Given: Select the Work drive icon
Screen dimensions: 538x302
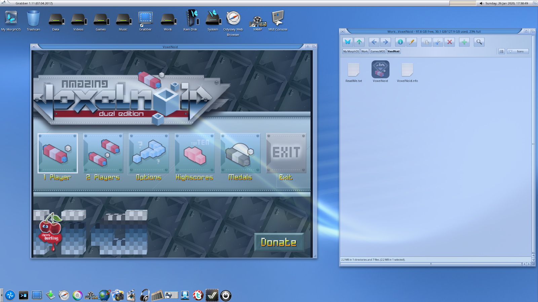Looking at the screenshot, I should click(x=168, y=22).
